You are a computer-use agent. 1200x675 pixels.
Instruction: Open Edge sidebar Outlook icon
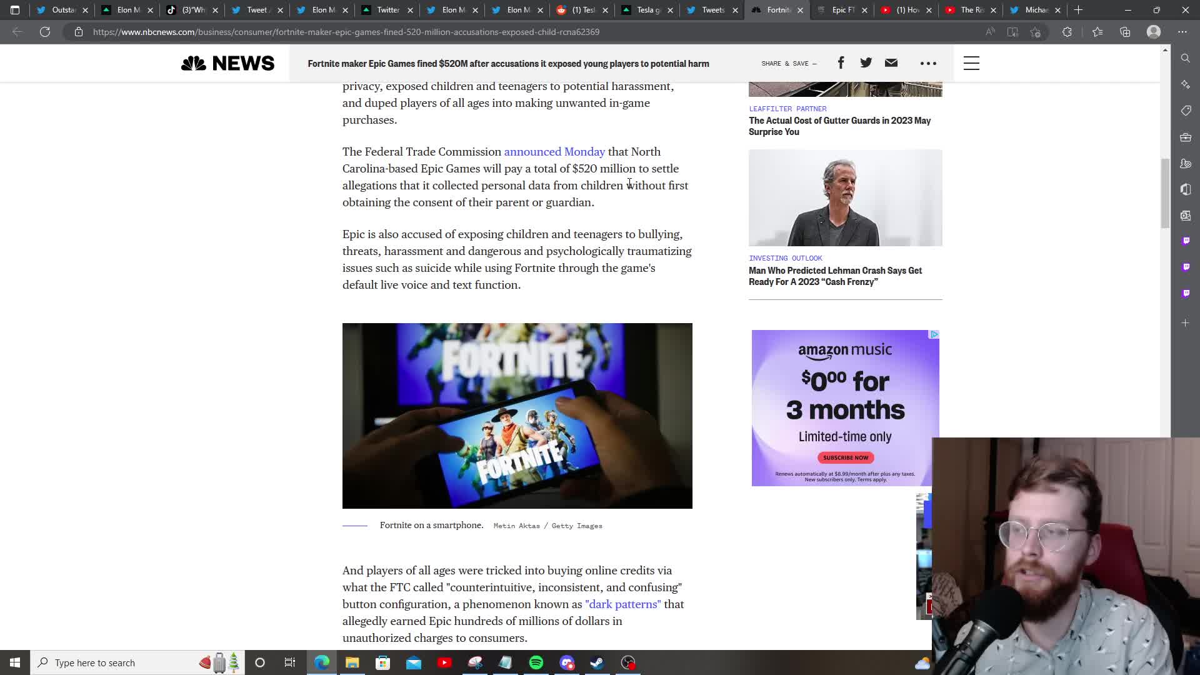[1186, 216]
